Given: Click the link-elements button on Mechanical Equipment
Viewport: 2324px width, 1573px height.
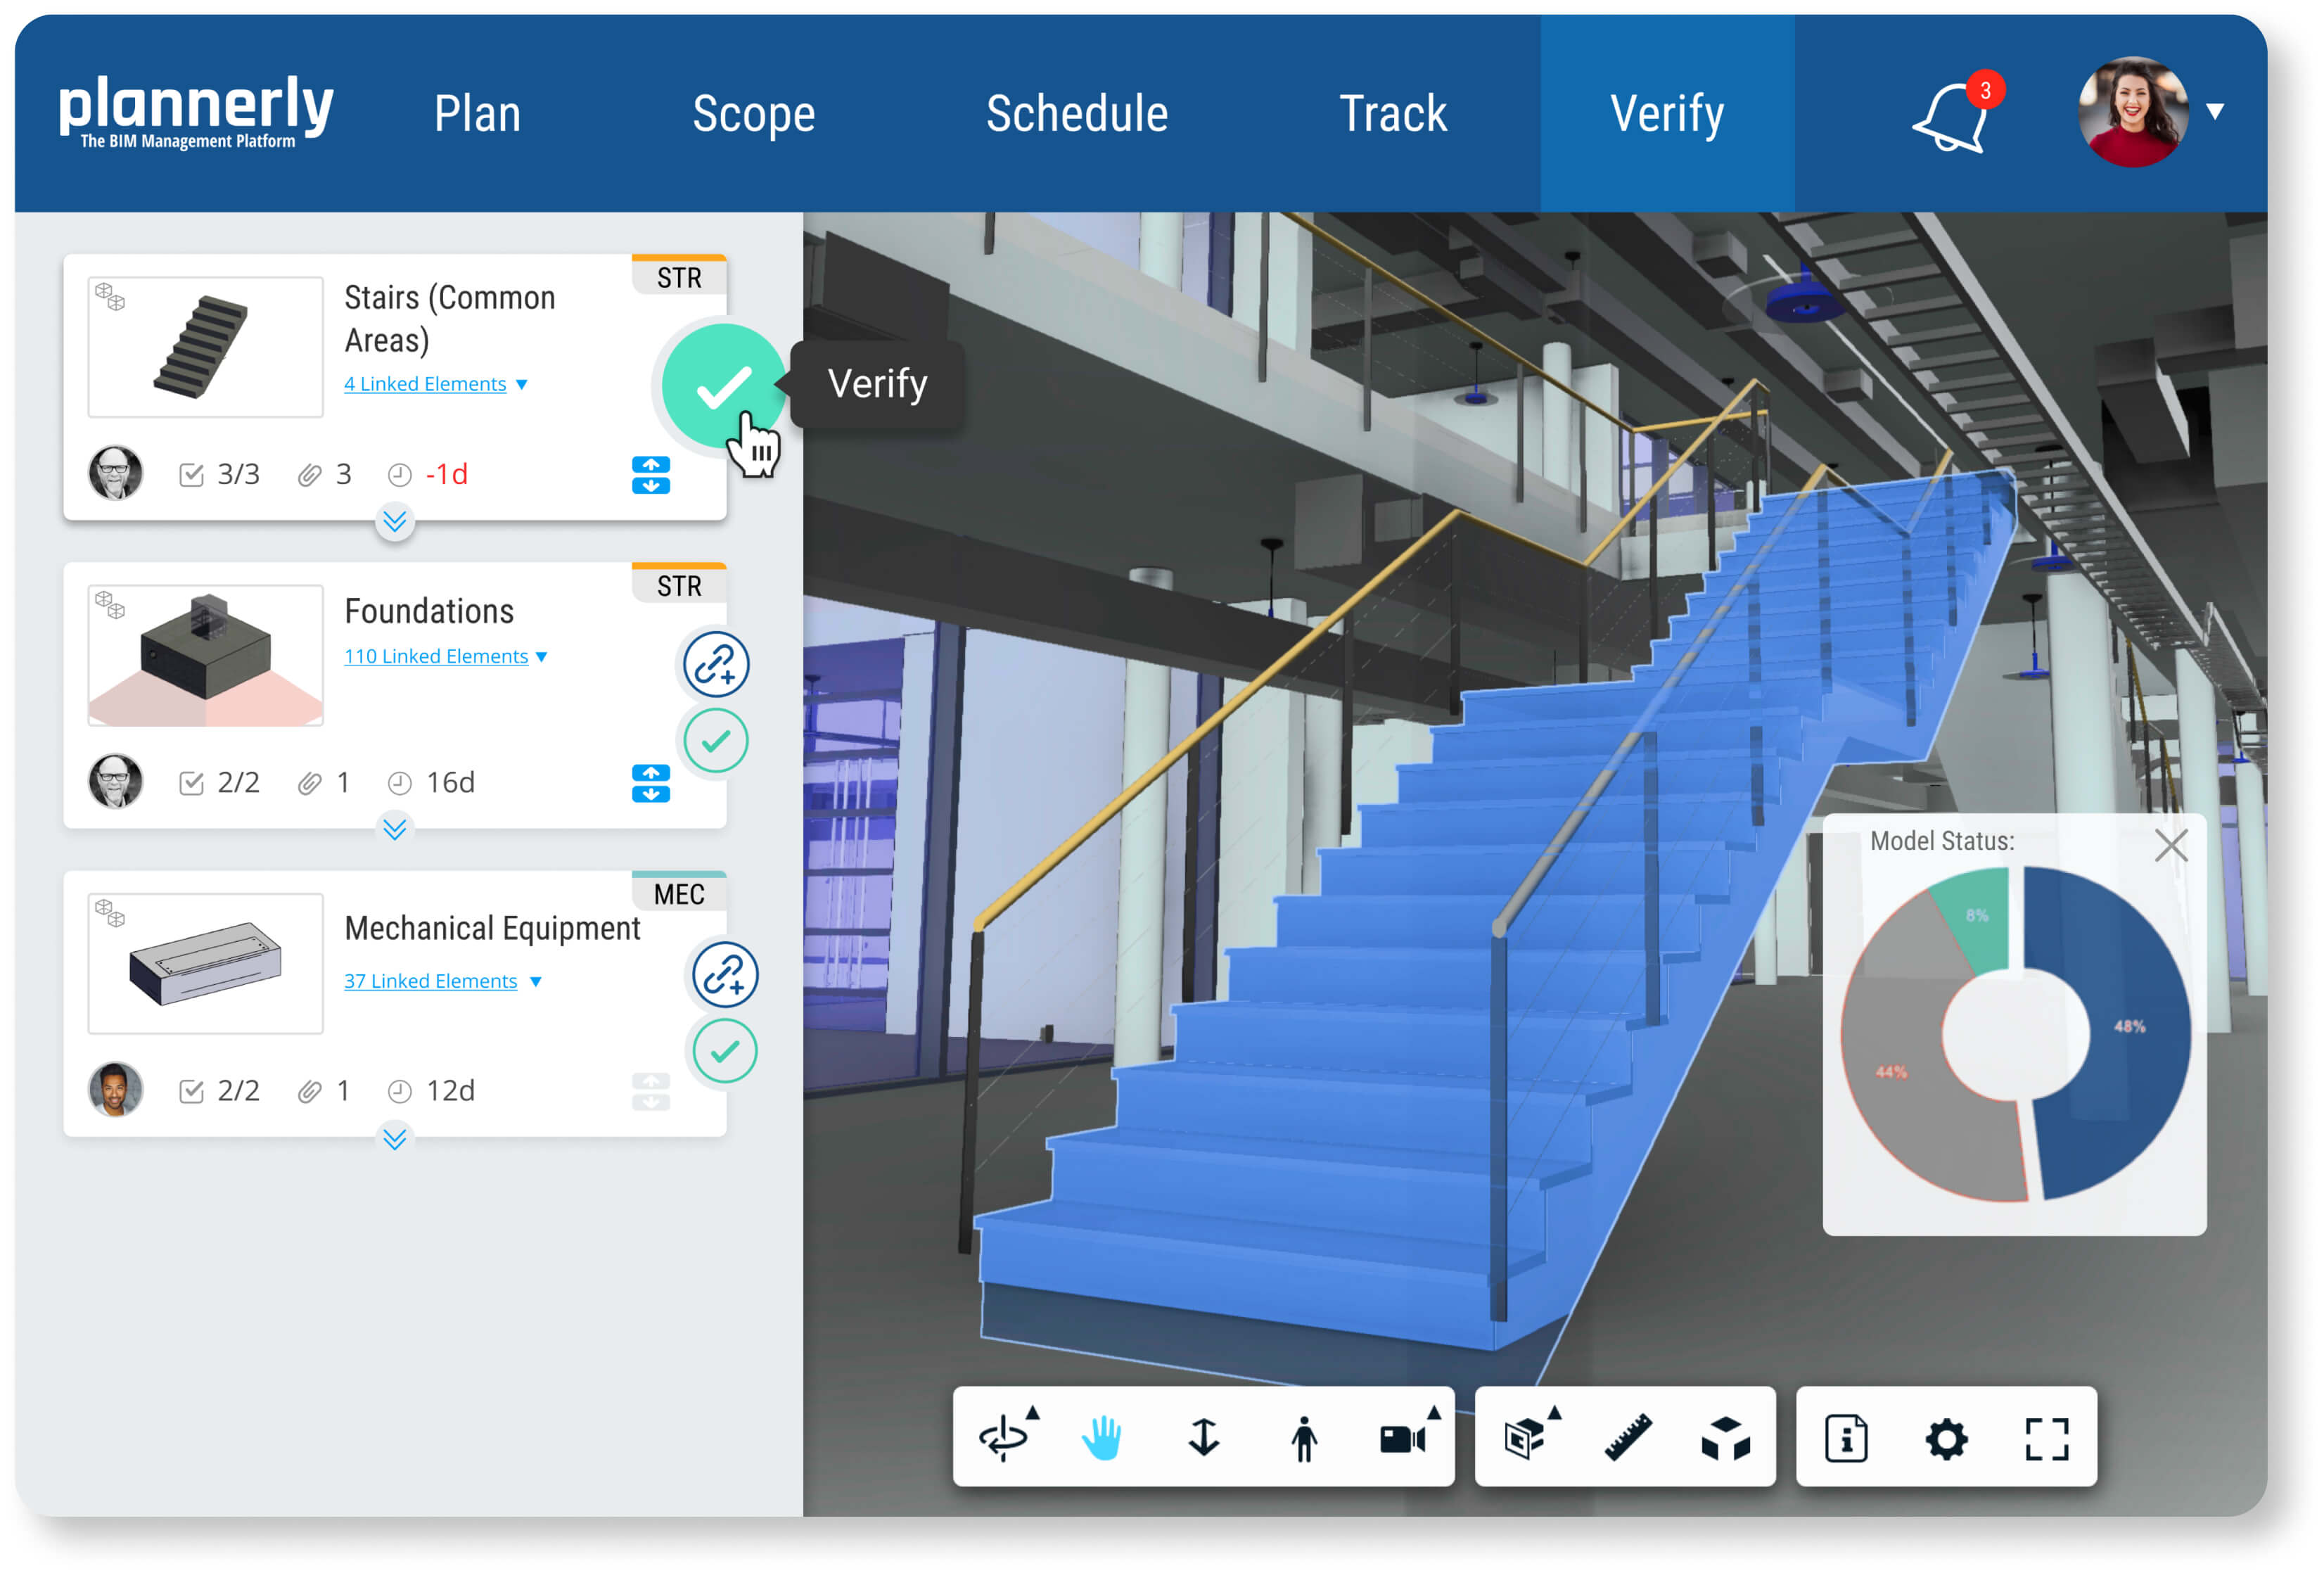Looking at the screenshot, I should coord(725,974).
